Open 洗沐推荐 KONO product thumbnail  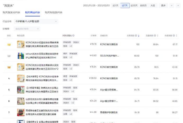(21, 78)
